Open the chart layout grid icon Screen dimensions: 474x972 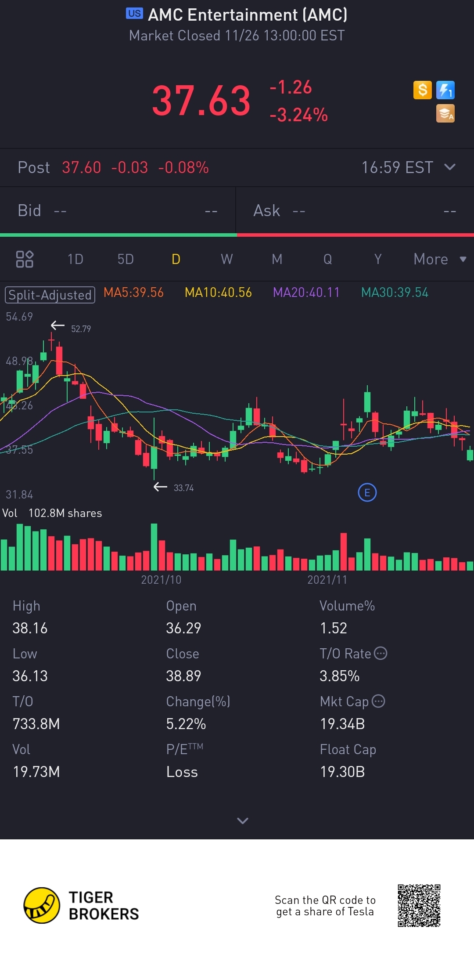point(25,259)
